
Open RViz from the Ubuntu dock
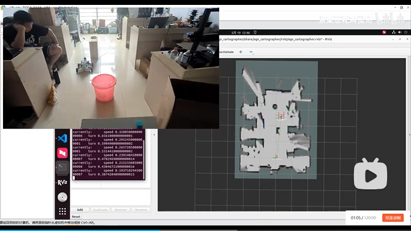coord(63,182)
